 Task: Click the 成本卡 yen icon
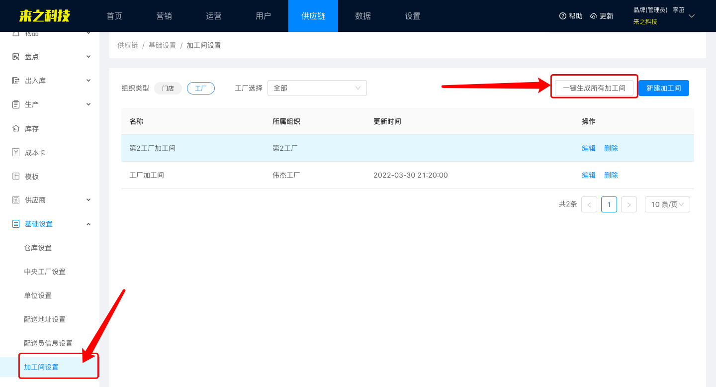point(16,153)
